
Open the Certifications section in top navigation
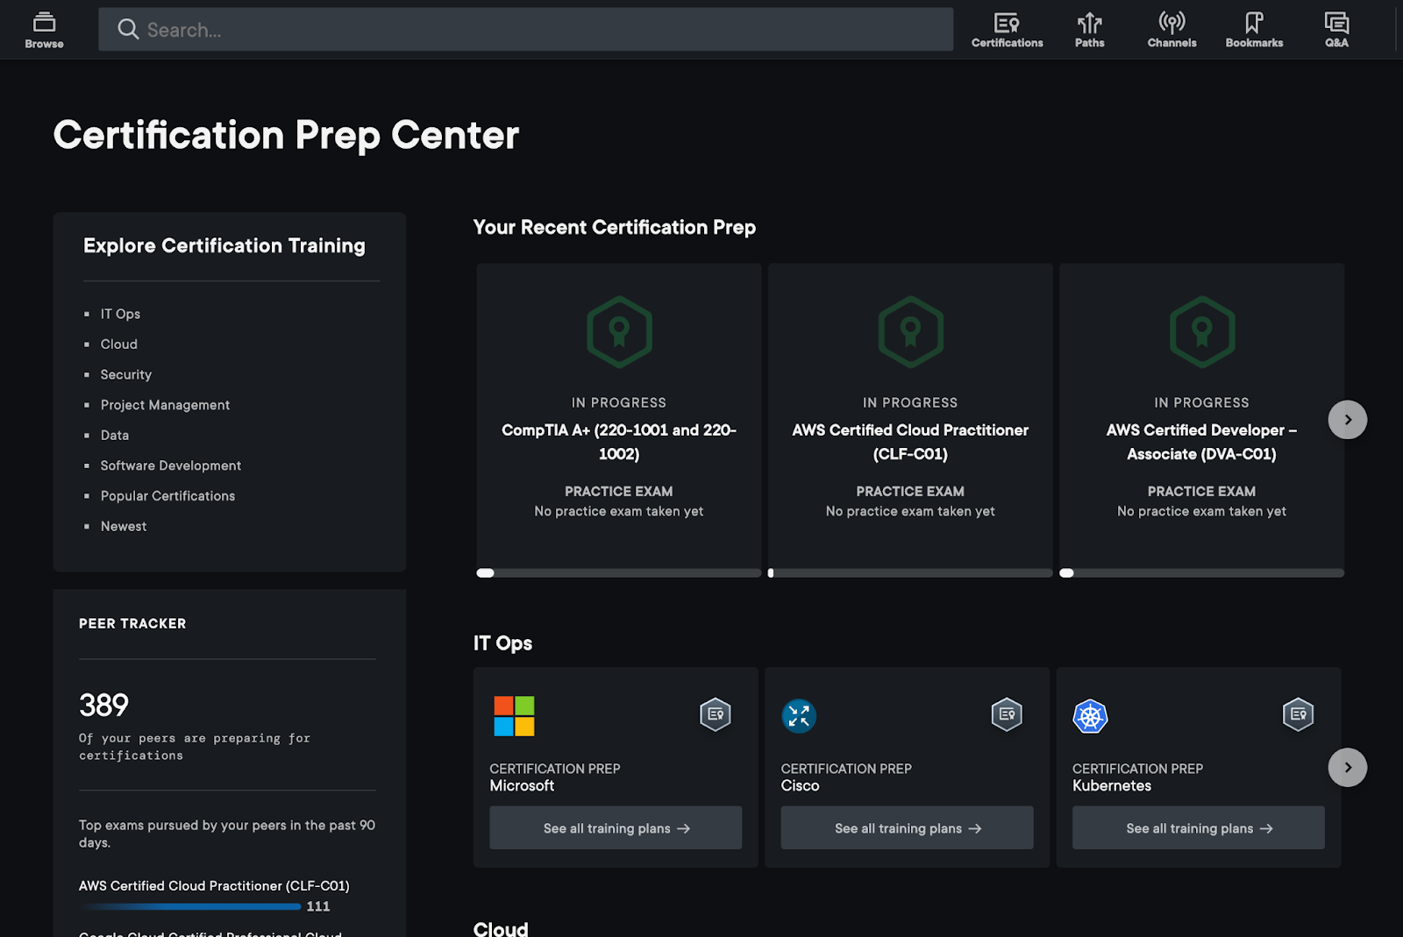click(1007, 28)
